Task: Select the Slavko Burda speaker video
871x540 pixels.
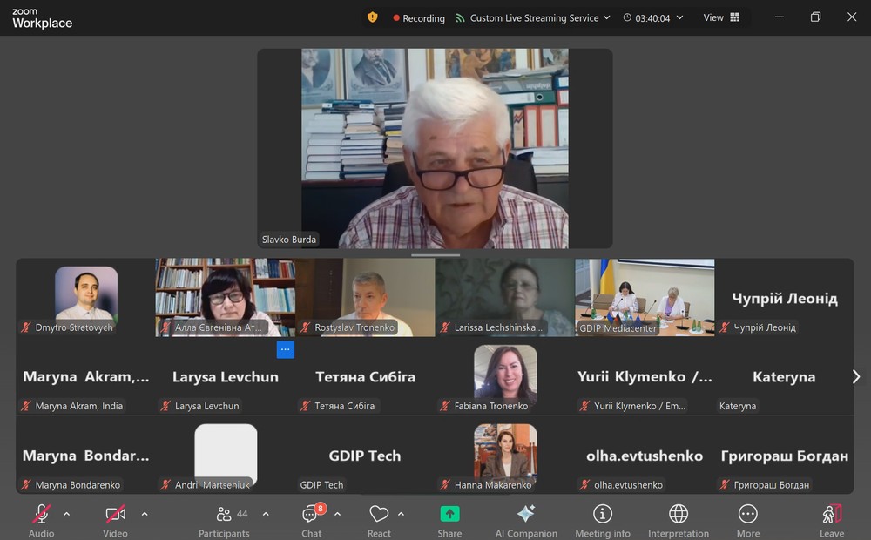Action: pos(435,148)
